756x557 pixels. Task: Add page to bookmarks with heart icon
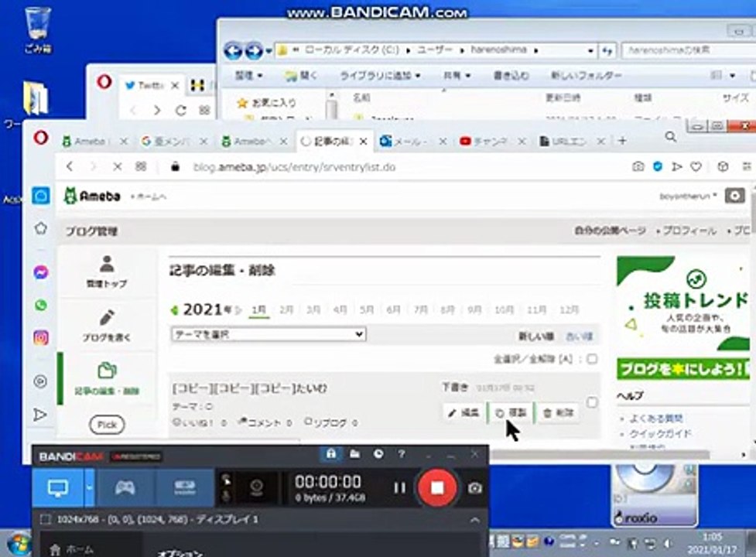[x=696, y=167]
